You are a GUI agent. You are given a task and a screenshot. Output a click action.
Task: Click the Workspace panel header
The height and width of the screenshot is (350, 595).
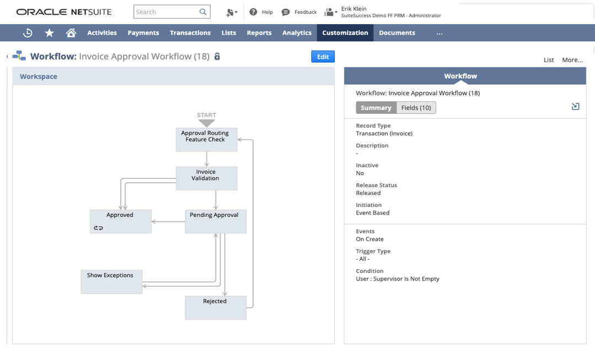[x=174, y=76]
